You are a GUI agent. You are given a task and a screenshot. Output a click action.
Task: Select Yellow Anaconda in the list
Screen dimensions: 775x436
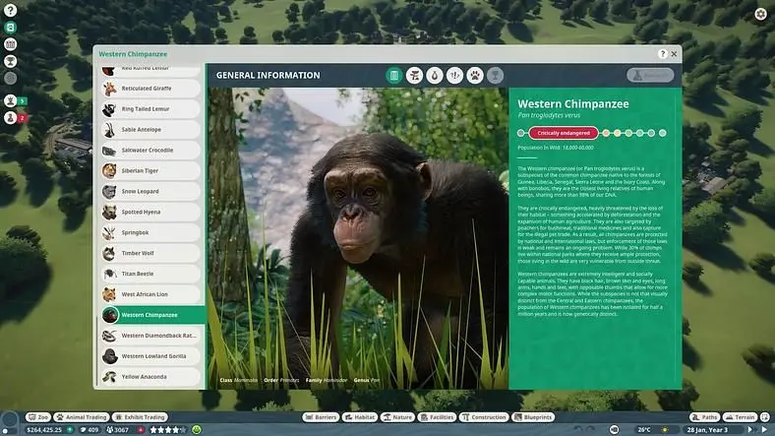pos(150,377)
